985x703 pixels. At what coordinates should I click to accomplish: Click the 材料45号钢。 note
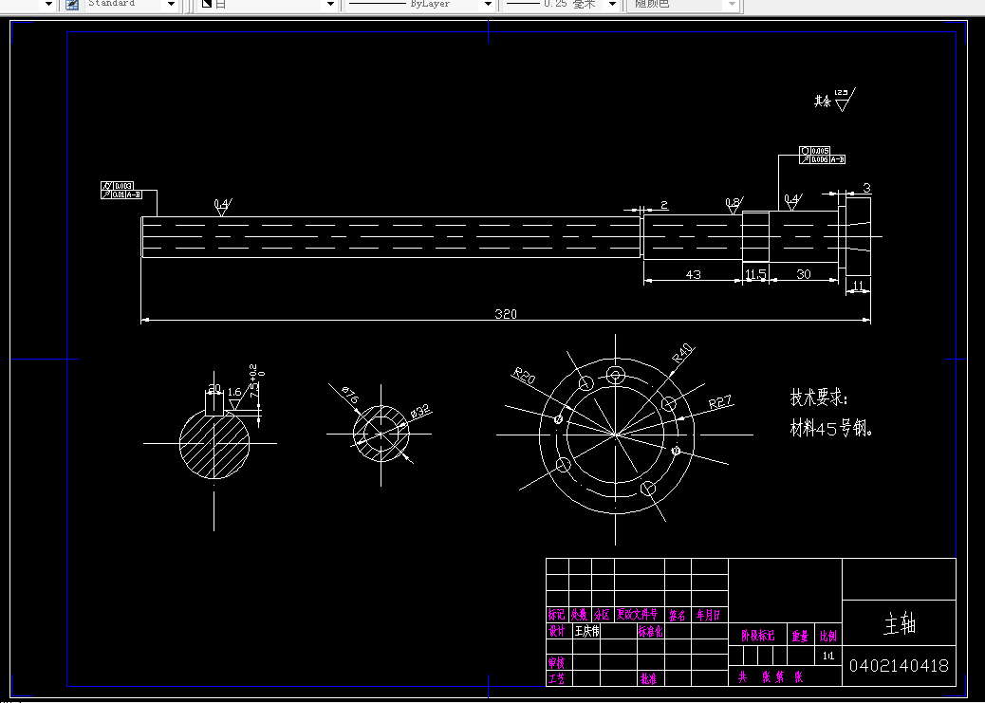tap(831, 429)
